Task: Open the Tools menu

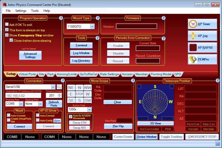Action: point(35,11)
